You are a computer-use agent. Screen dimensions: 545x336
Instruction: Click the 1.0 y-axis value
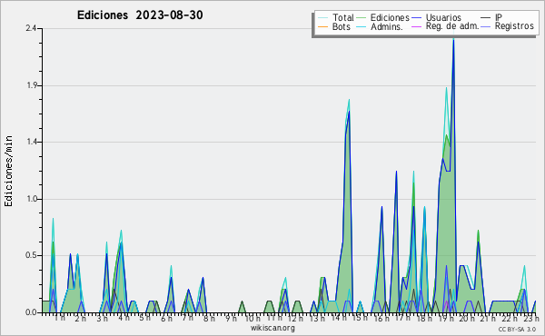(x=32, y=199)
